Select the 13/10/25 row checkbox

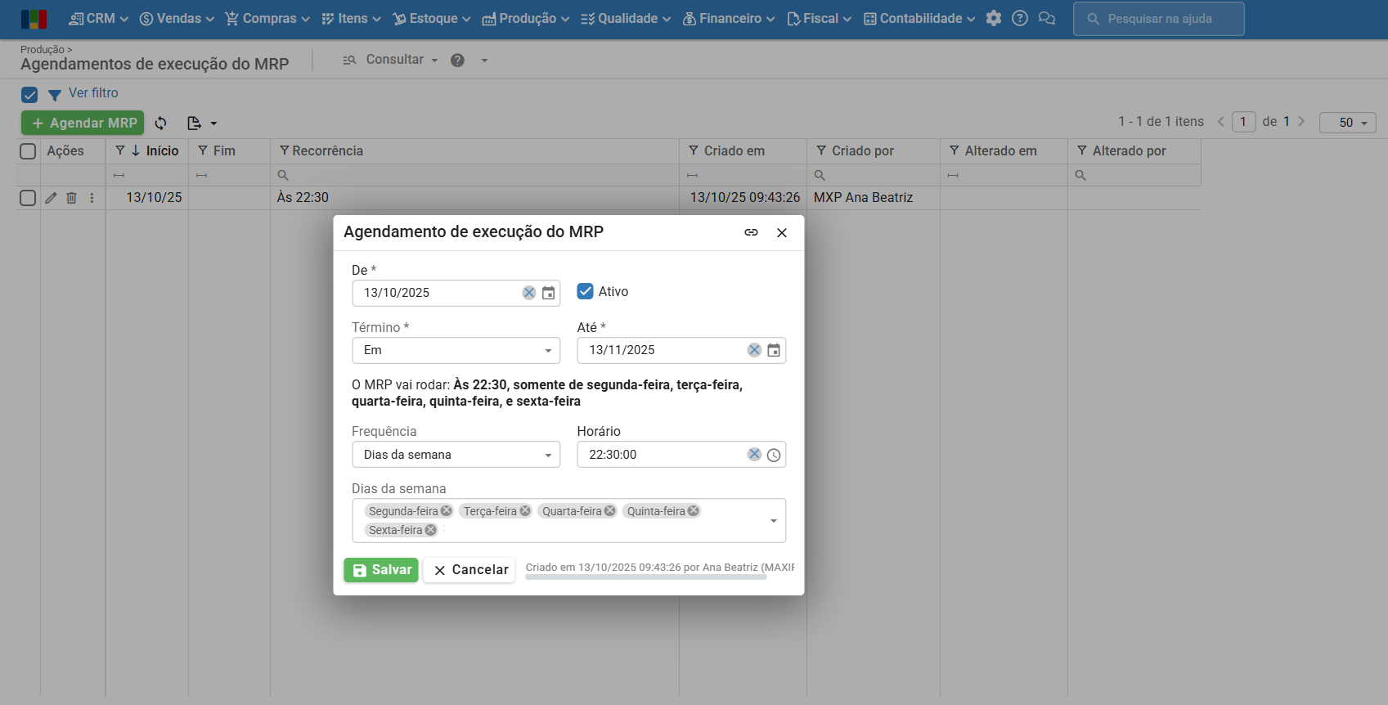pyautogui.click(x=28, y=198)
